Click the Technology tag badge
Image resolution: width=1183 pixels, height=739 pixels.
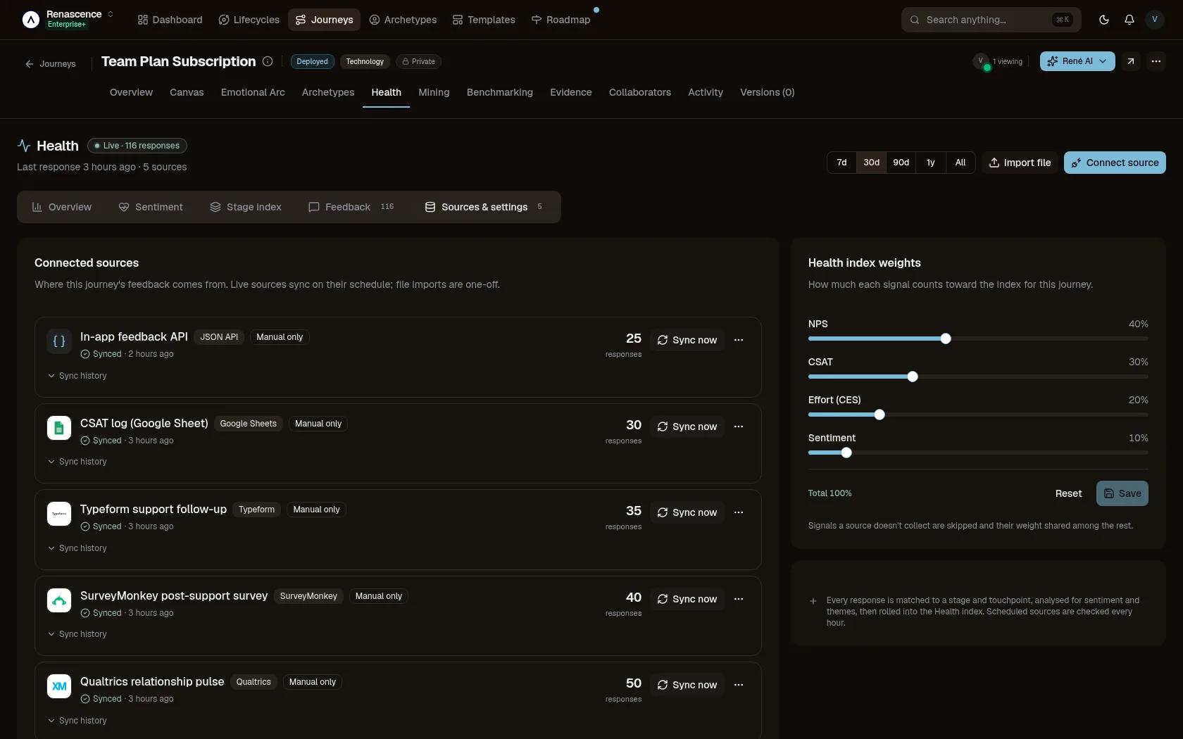[x=365, y=61]
